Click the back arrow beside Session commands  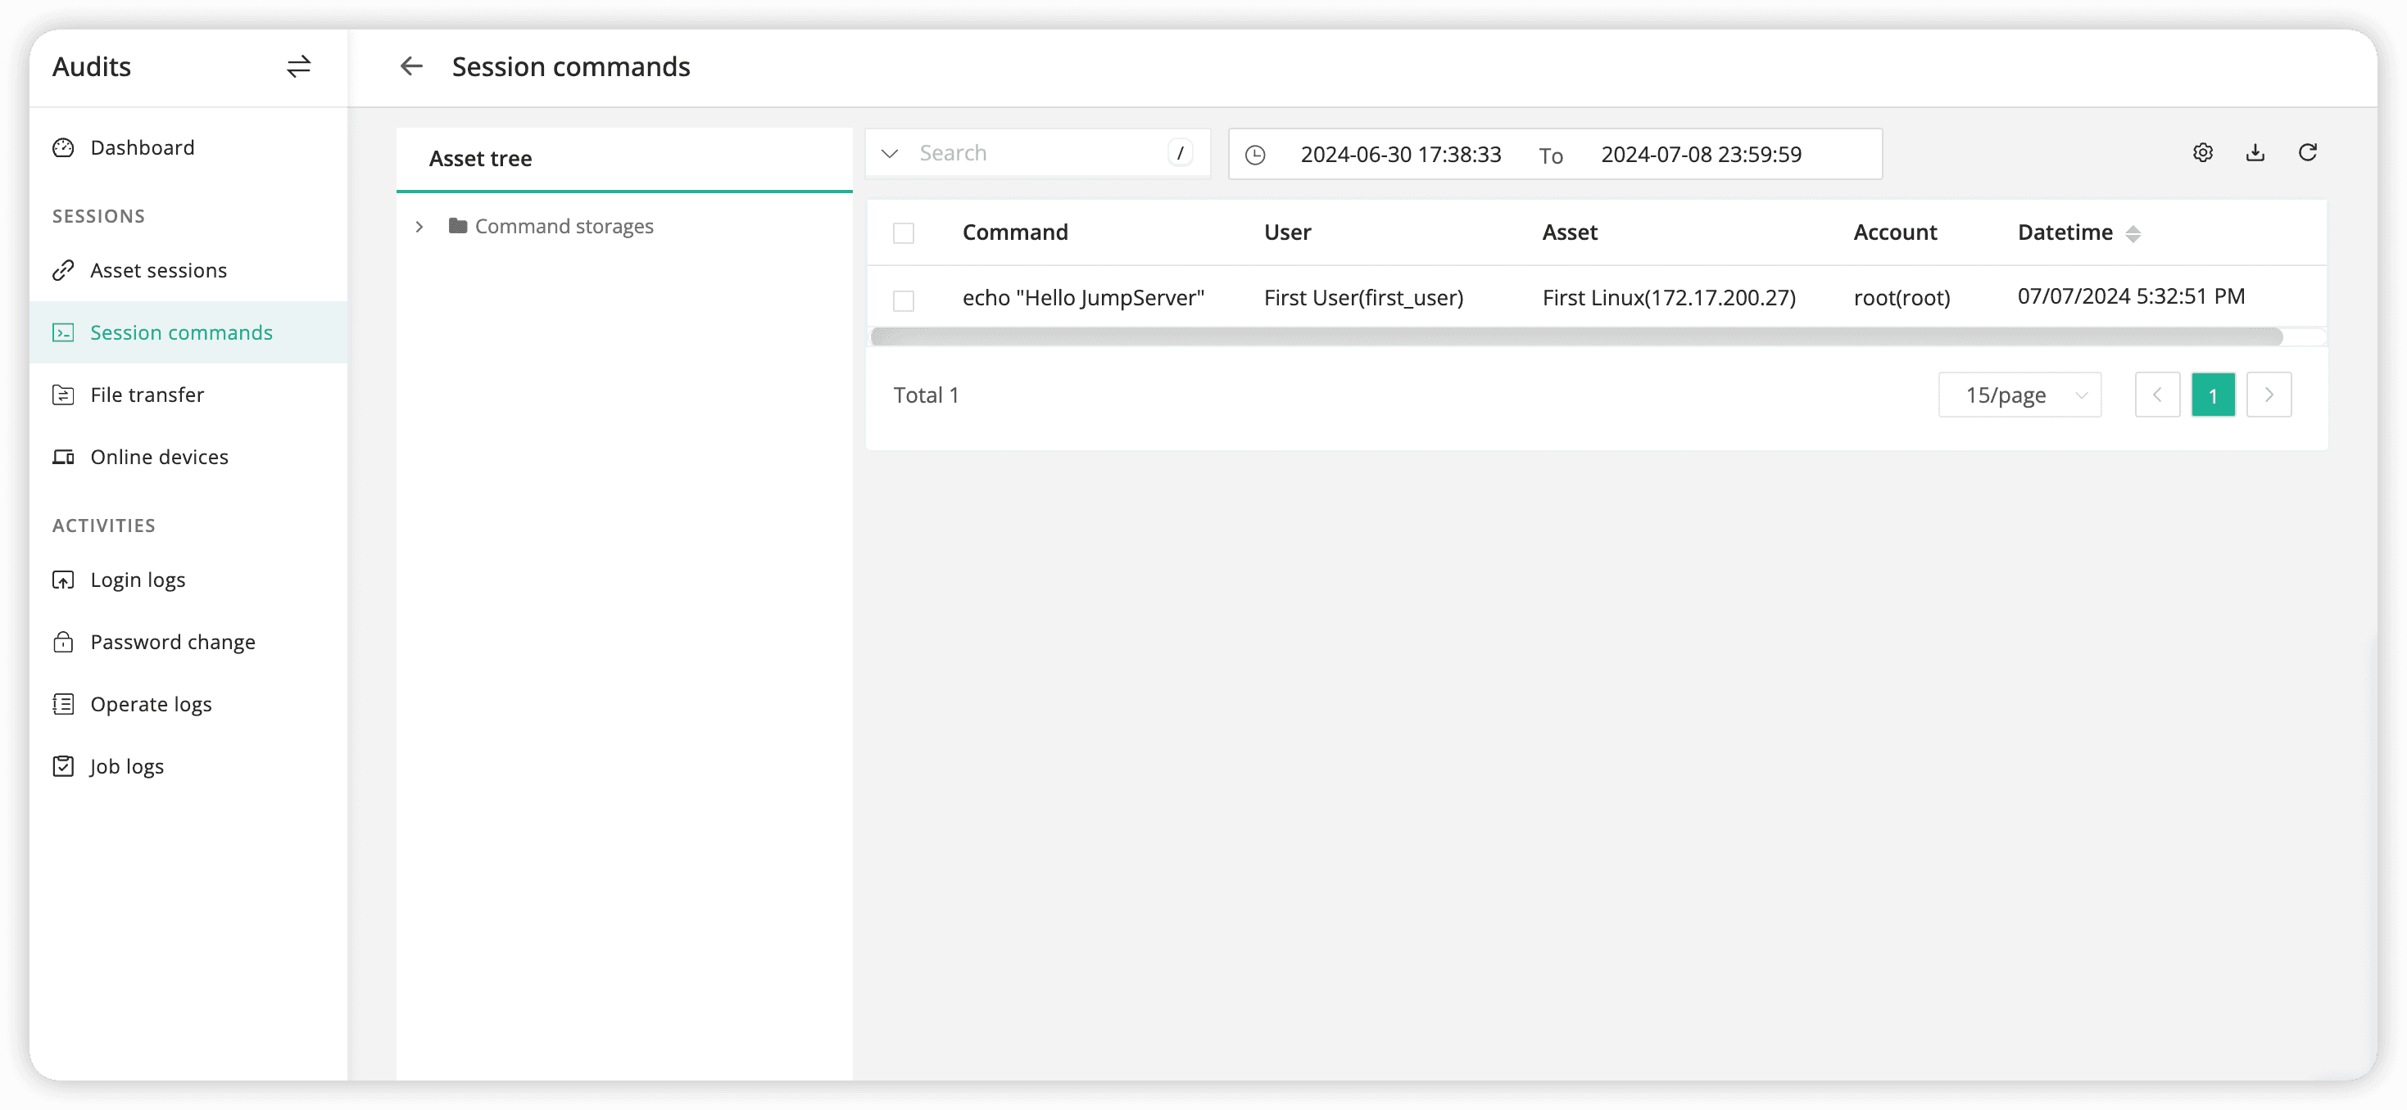coord(411,66)
